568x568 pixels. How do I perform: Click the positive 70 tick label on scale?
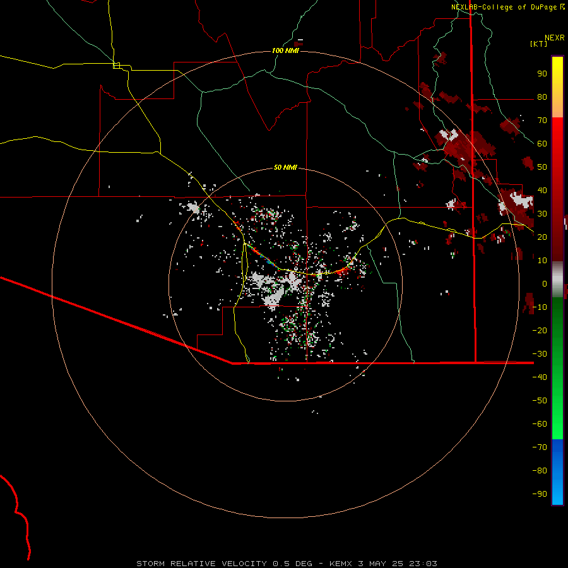[542, 121]
